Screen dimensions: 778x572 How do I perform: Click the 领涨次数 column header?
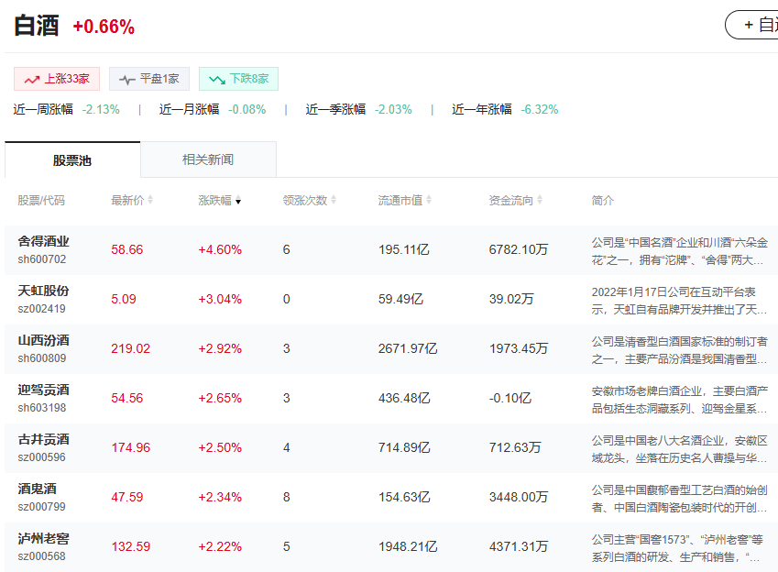point(304,200)
